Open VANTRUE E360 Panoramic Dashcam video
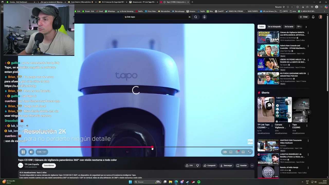This screenshot has height=185, width=329. coord(268,145)
